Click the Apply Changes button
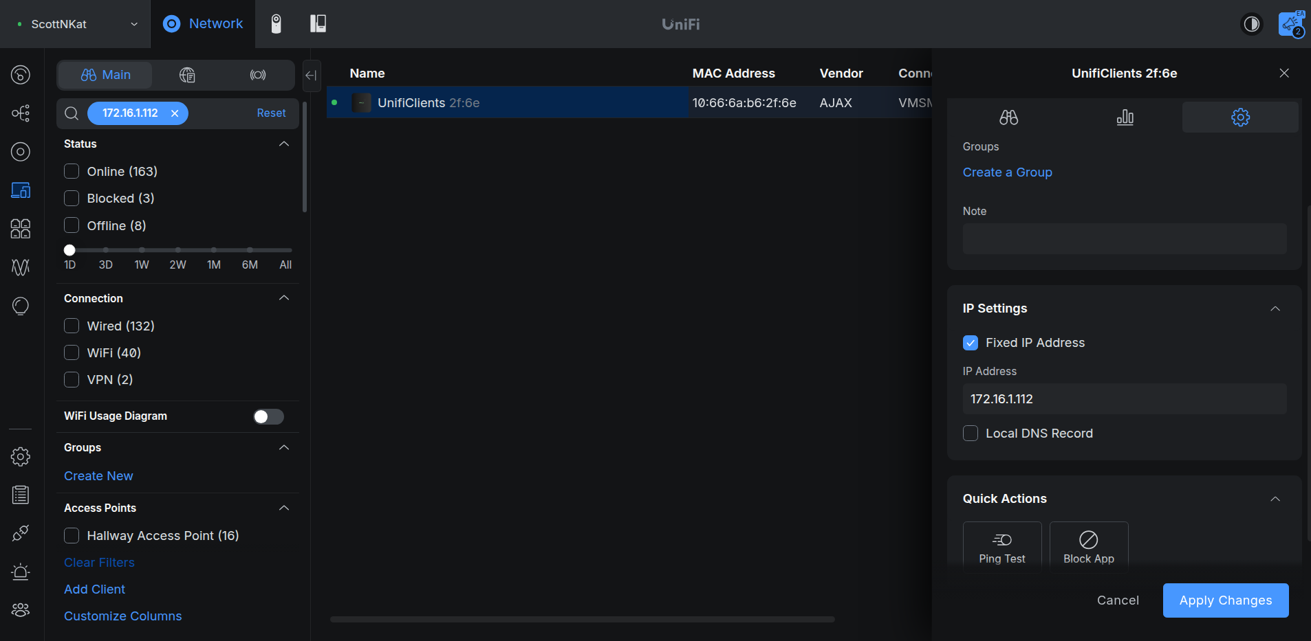Viewport: 1311px width, 641px height. pos(1225,600)
